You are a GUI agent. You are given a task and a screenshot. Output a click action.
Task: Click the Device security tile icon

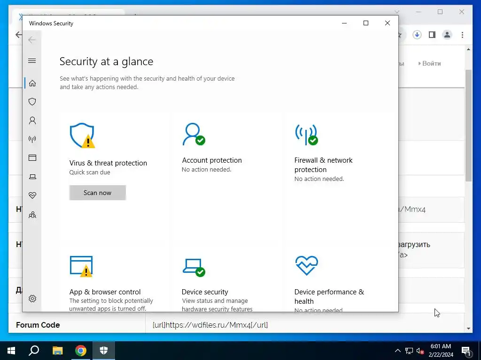194,268
